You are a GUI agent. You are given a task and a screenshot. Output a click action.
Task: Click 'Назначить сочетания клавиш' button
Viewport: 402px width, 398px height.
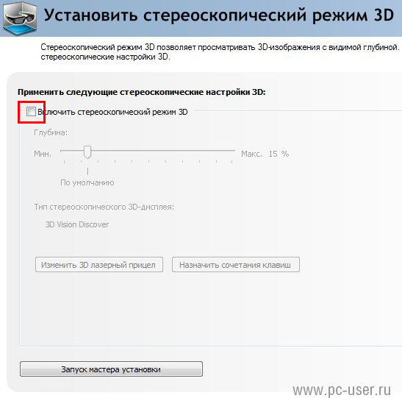click(236, 265)
